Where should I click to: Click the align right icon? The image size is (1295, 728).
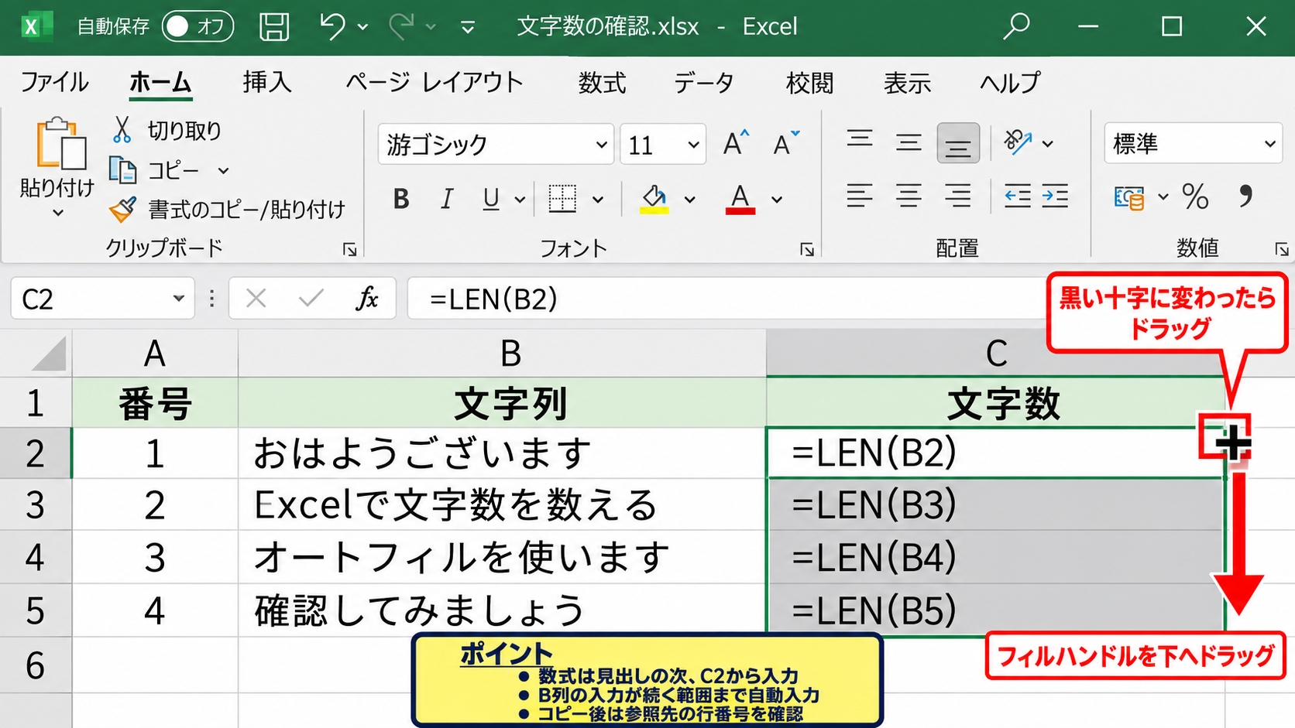[x=958, y=196]
